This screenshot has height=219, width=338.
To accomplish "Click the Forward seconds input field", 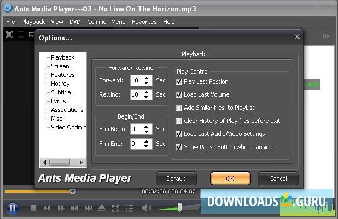I will 137,80.
